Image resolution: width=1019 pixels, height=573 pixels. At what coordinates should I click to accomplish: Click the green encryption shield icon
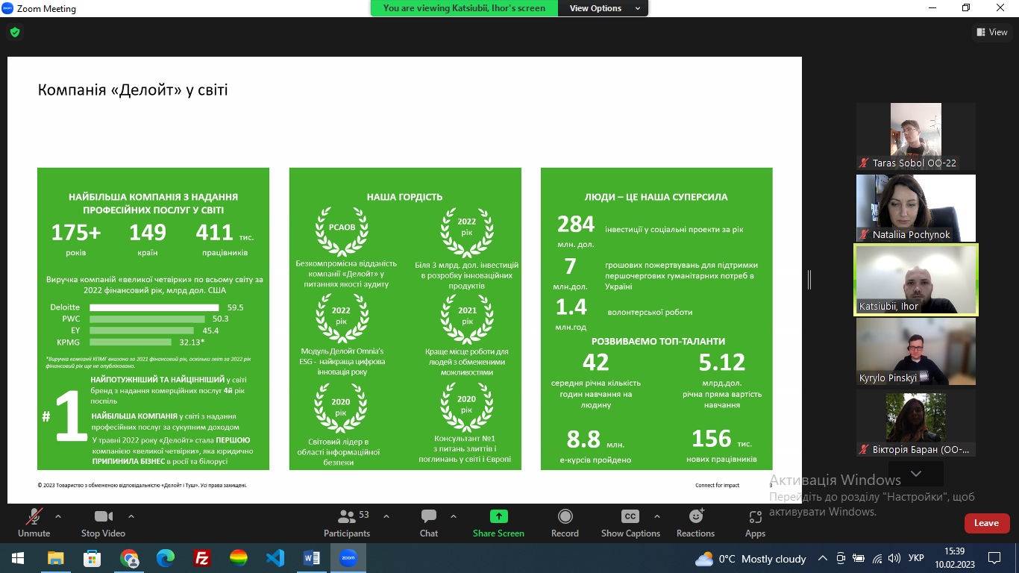pyautogui.click(x=14, y=32)
